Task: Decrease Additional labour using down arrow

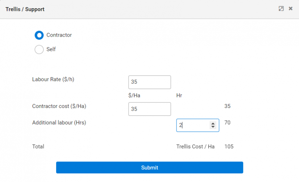Action: (213, 127)
